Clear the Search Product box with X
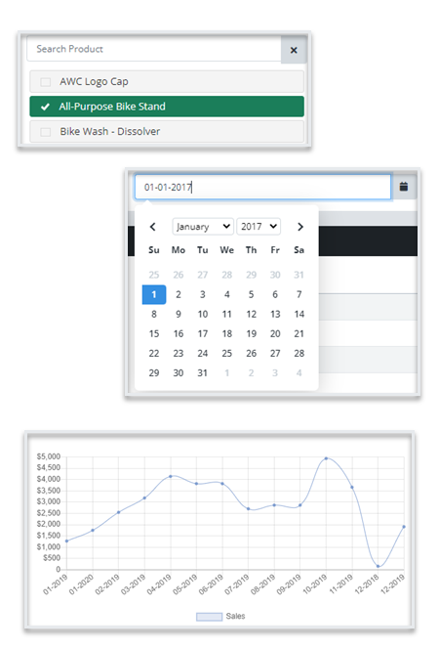Screen dimensions: 439x649 pos(294,50)
